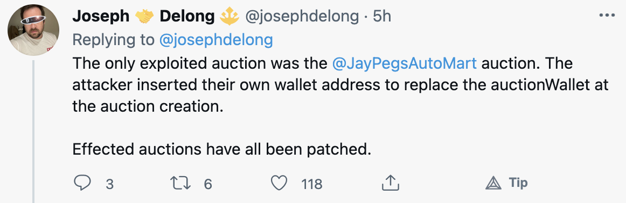
Task: Open the 5h timestamp permalink
Action: pos(381,16)
